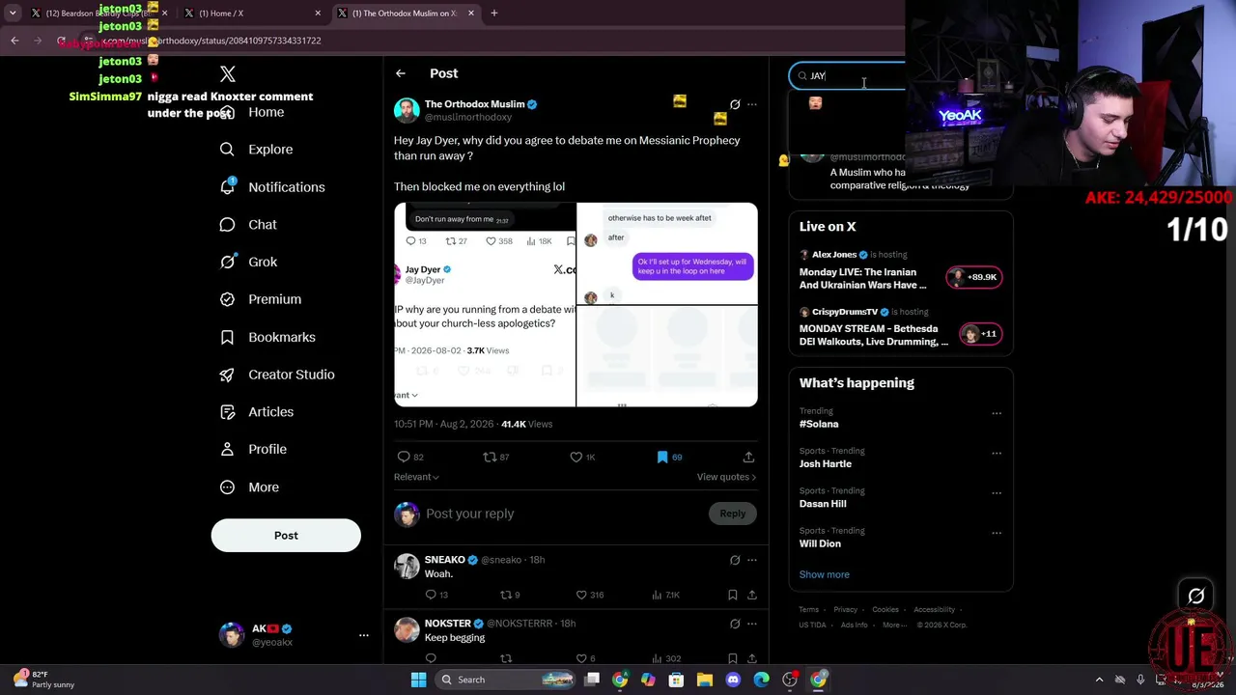Click the Post your reply field
Screen dimensions: 1236x695
pos(565,514)
